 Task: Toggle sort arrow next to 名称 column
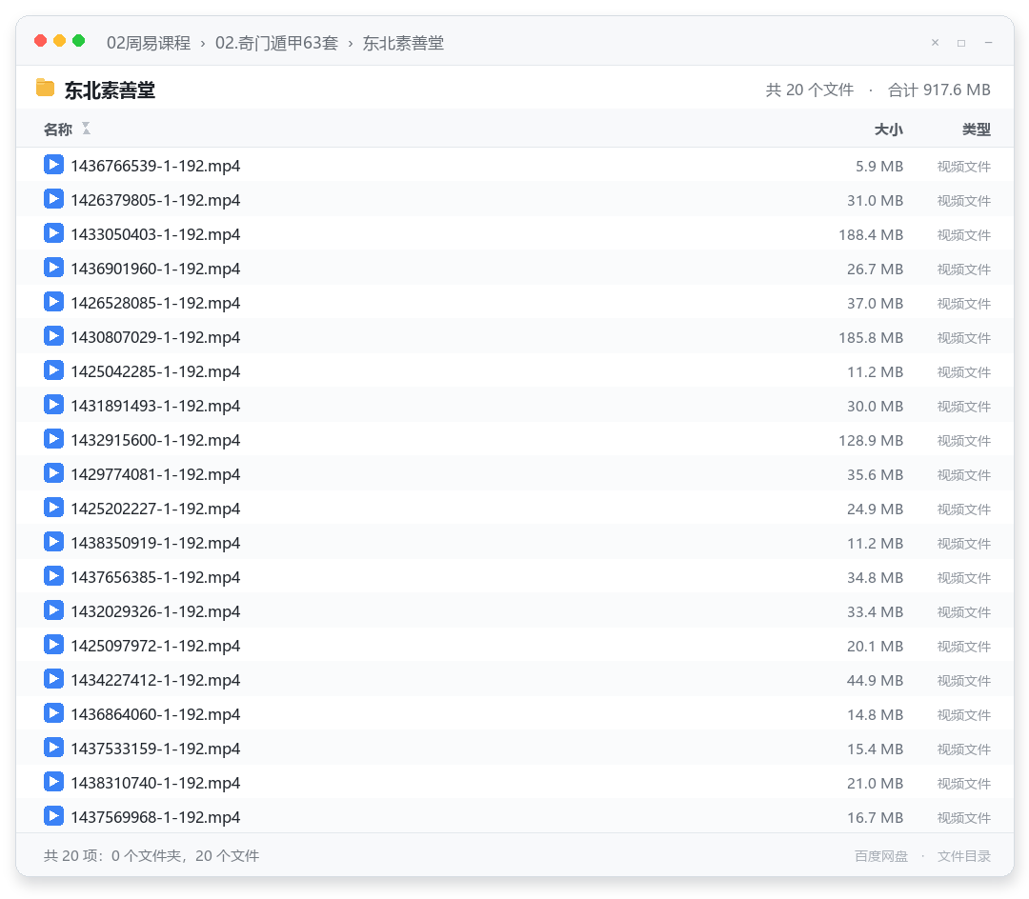click(x=86, y=129)
